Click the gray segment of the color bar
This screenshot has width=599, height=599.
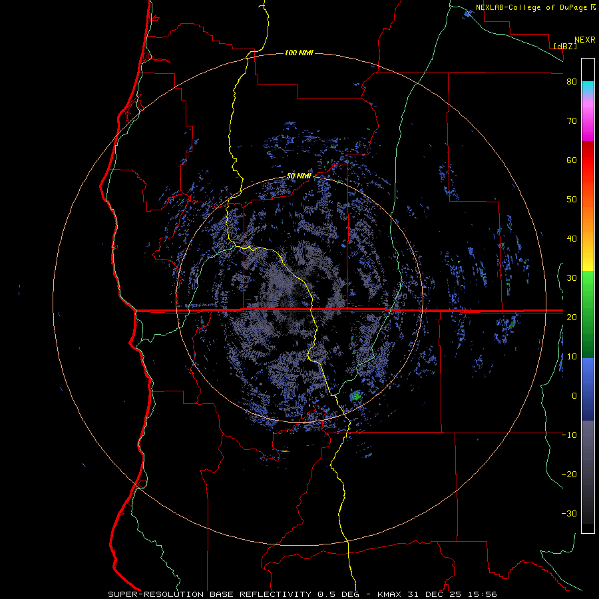click(x=588, y=472)
